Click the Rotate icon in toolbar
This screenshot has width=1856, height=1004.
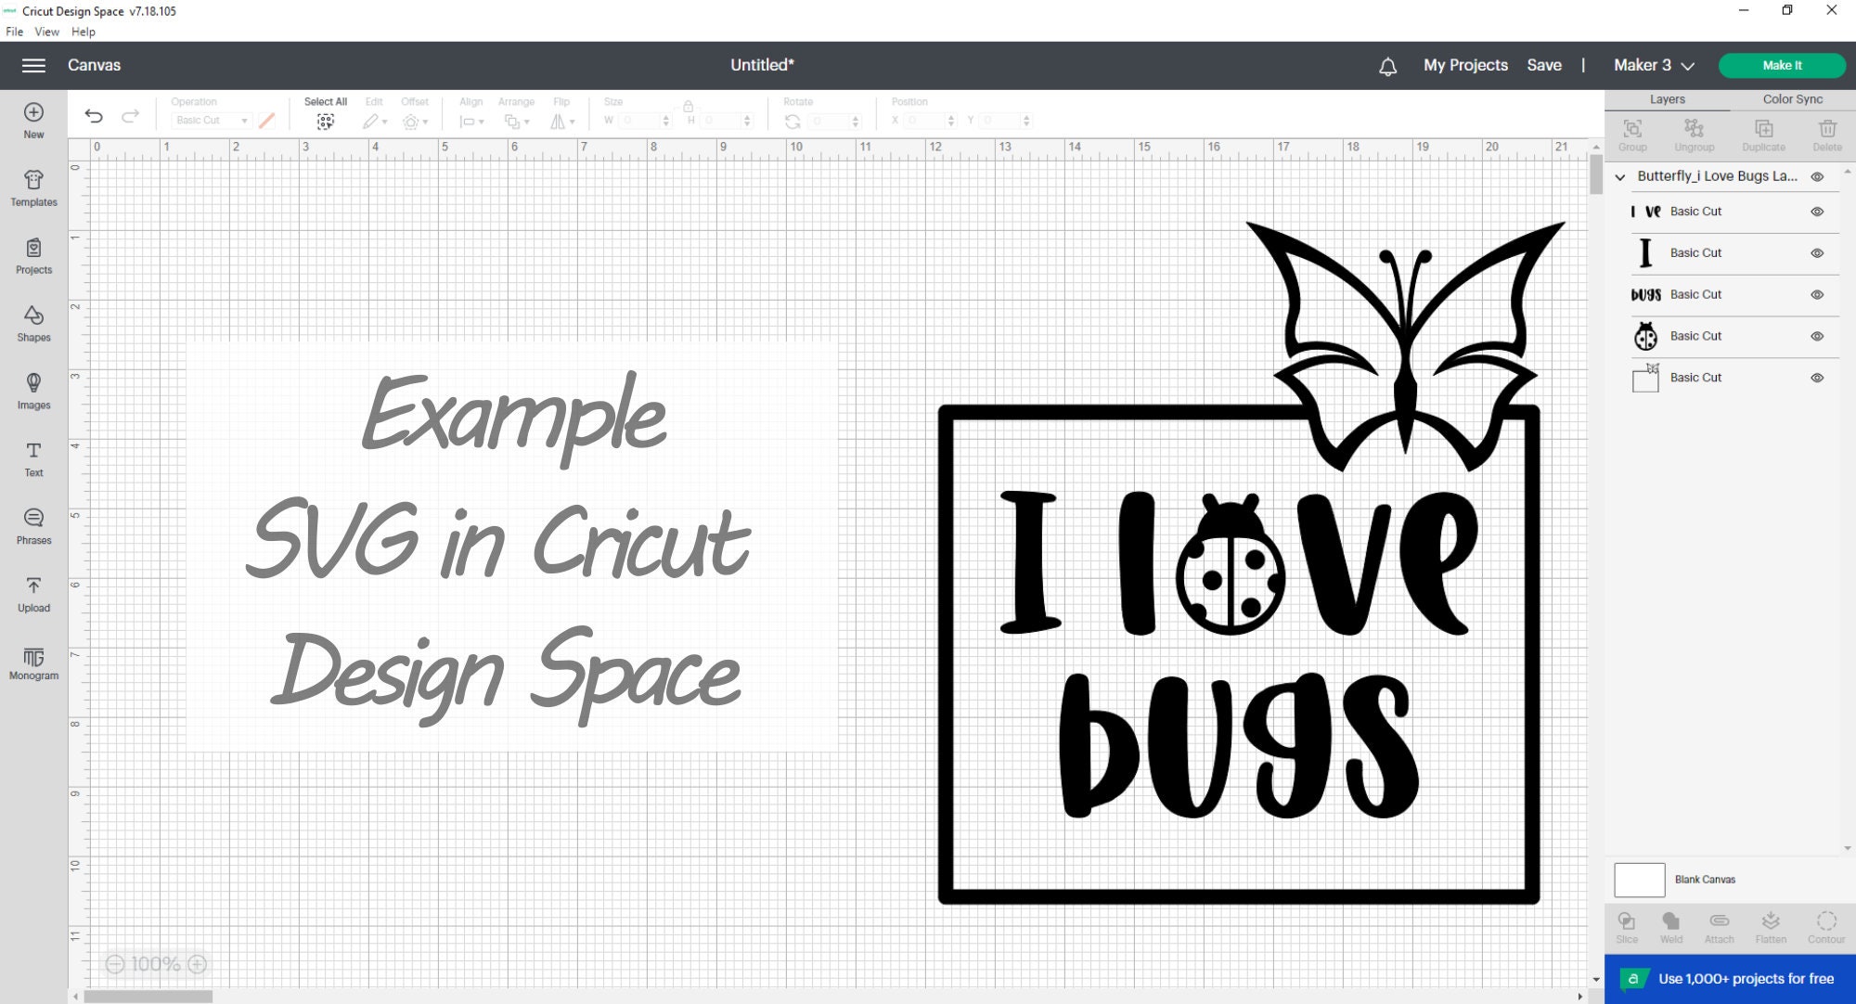(x=793, y=122)
